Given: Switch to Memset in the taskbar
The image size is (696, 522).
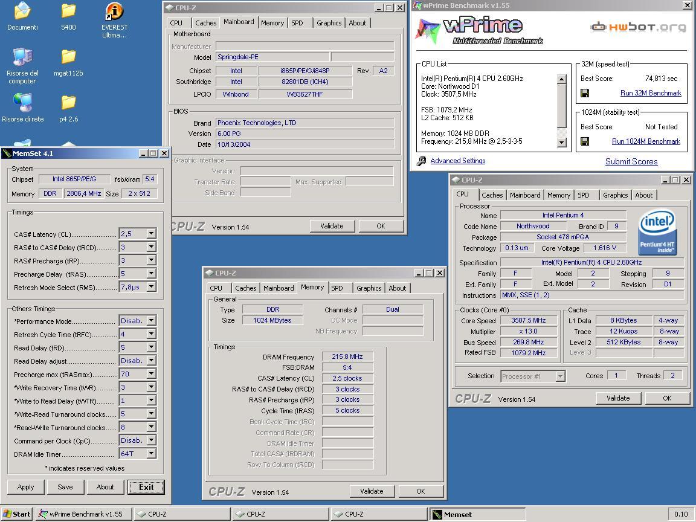Looking at the screenshot, I should click(477, 514).
